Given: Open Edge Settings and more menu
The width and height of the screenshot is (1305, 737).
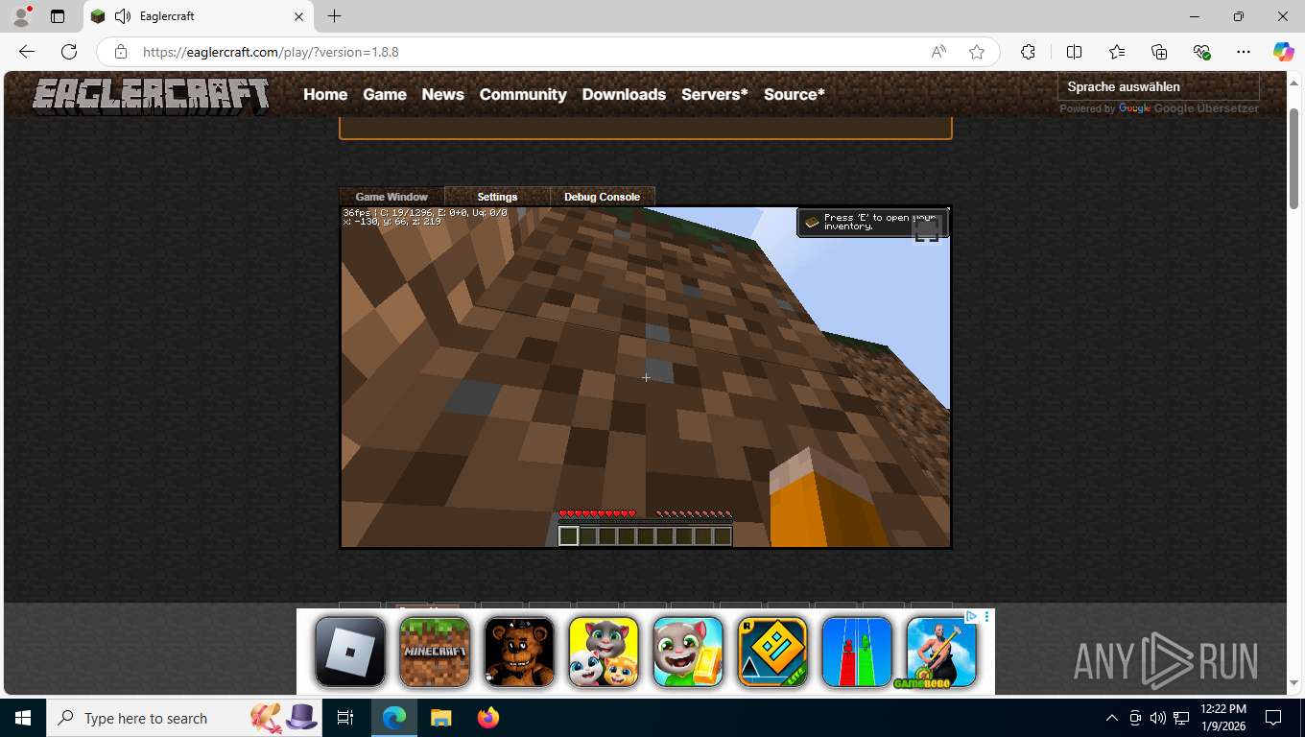Looking at the screenshot, I should [x=1244, y=52].
